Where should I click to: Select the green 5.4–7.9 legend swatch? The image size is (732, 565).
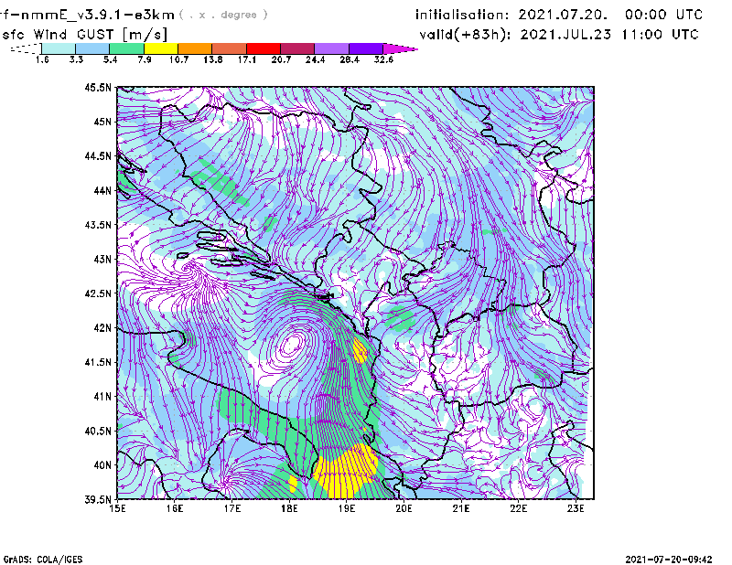pyautogui.click(x=126, y=48)
